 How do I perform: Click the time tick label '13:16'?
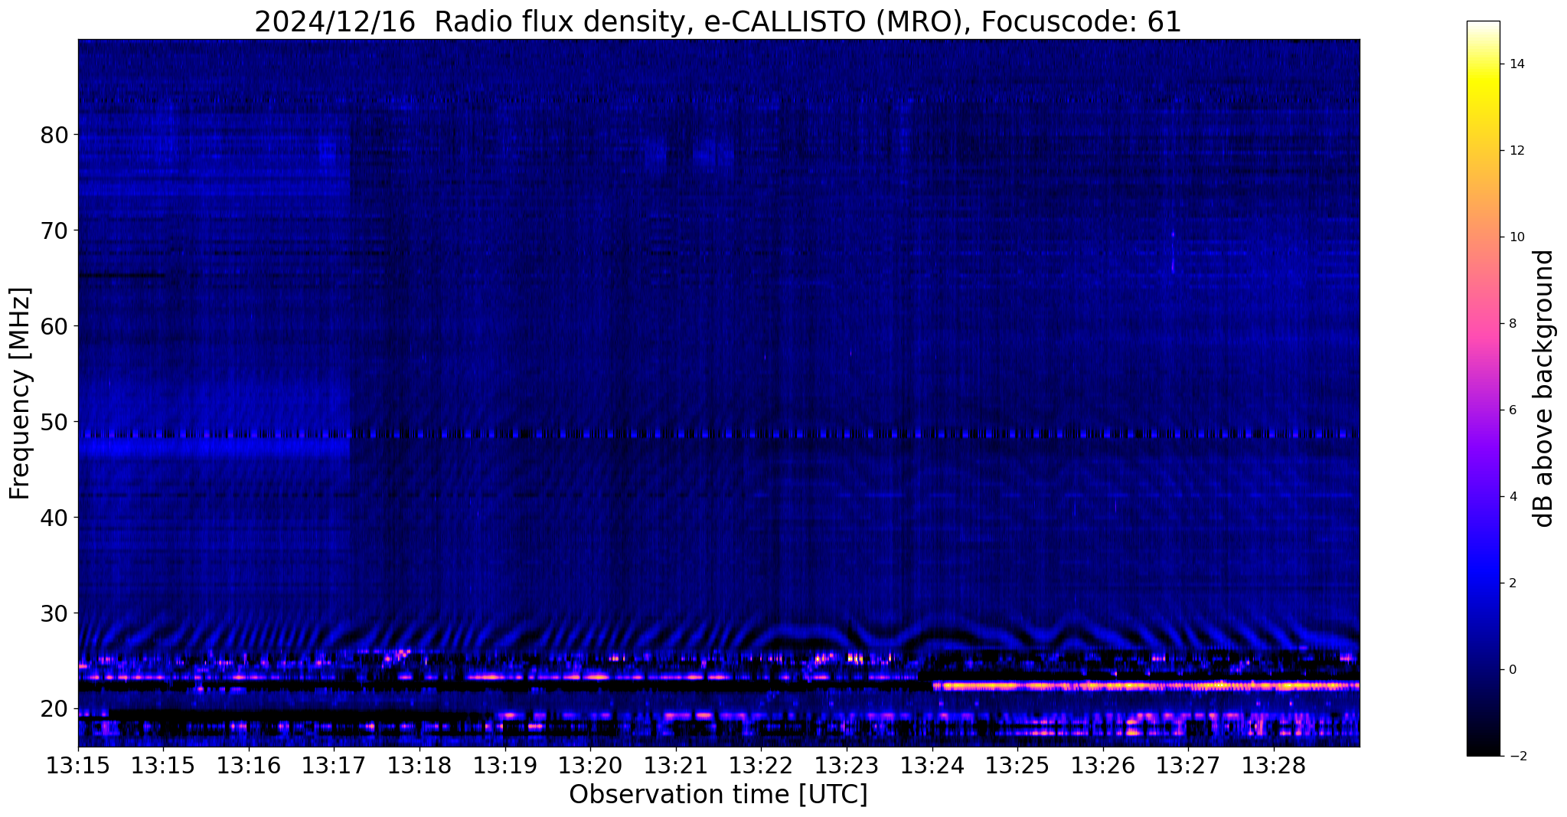point(248,765)
